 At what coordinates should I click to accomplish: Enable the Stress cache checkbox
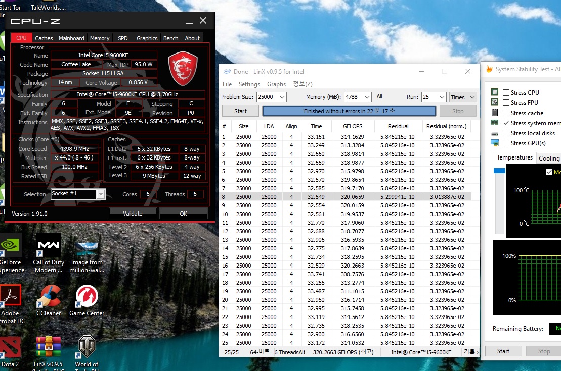coord(506,113)
